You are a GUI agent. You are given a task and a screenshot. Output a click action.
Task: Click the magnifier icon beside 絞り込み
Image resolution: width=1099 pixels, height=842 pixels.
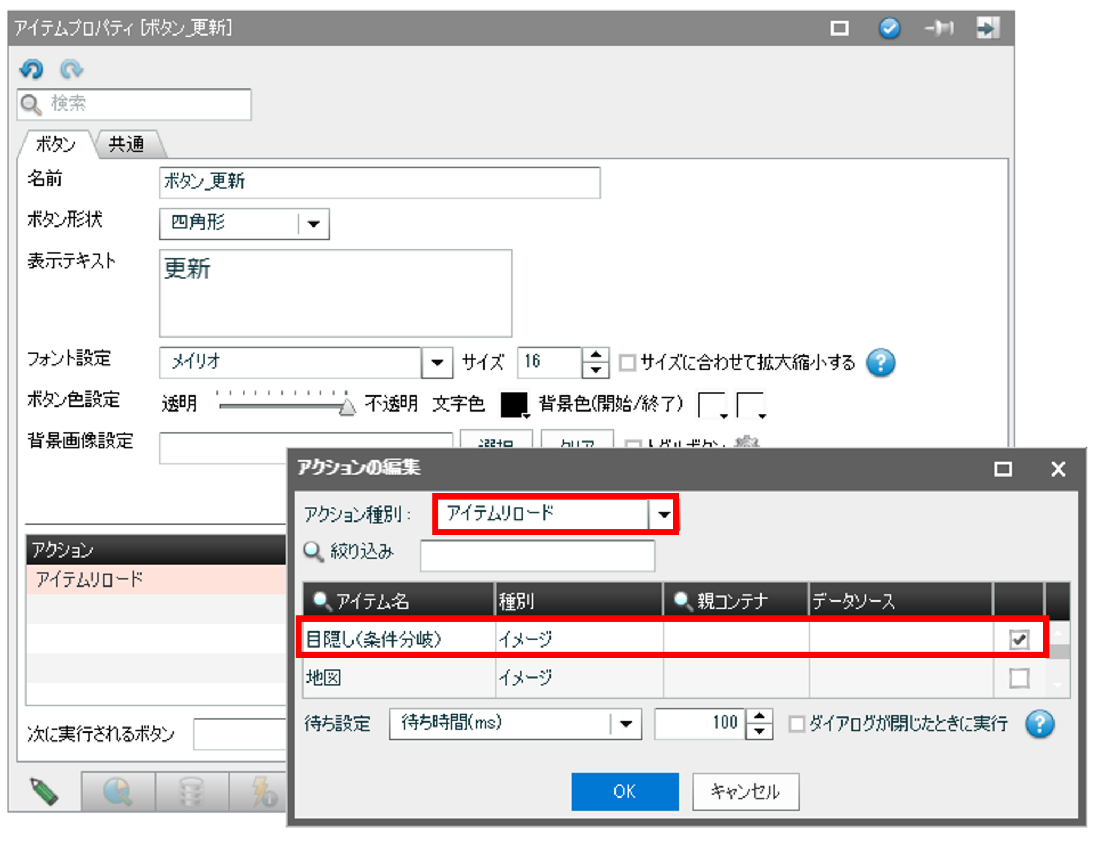point(314,552)
